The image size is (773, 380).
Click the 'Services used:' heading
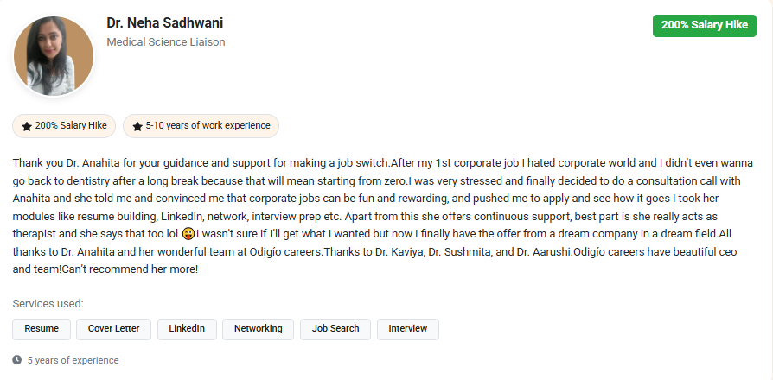(48, 304)
